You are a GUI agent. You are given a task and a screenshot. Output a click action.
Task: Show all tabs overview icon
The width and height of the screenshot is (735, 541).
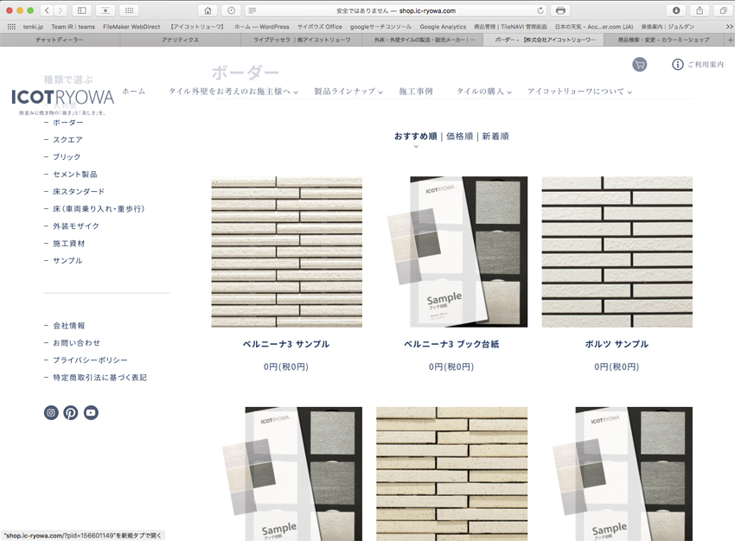pyautogui.click(x=723, y=10)
